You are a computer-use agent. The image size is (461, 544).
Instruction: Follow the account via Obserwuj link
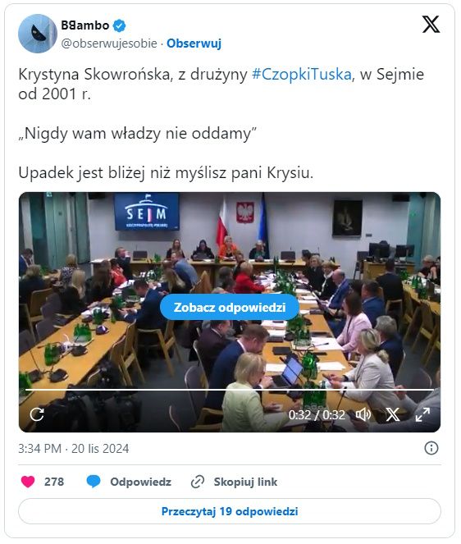[194, 43]
